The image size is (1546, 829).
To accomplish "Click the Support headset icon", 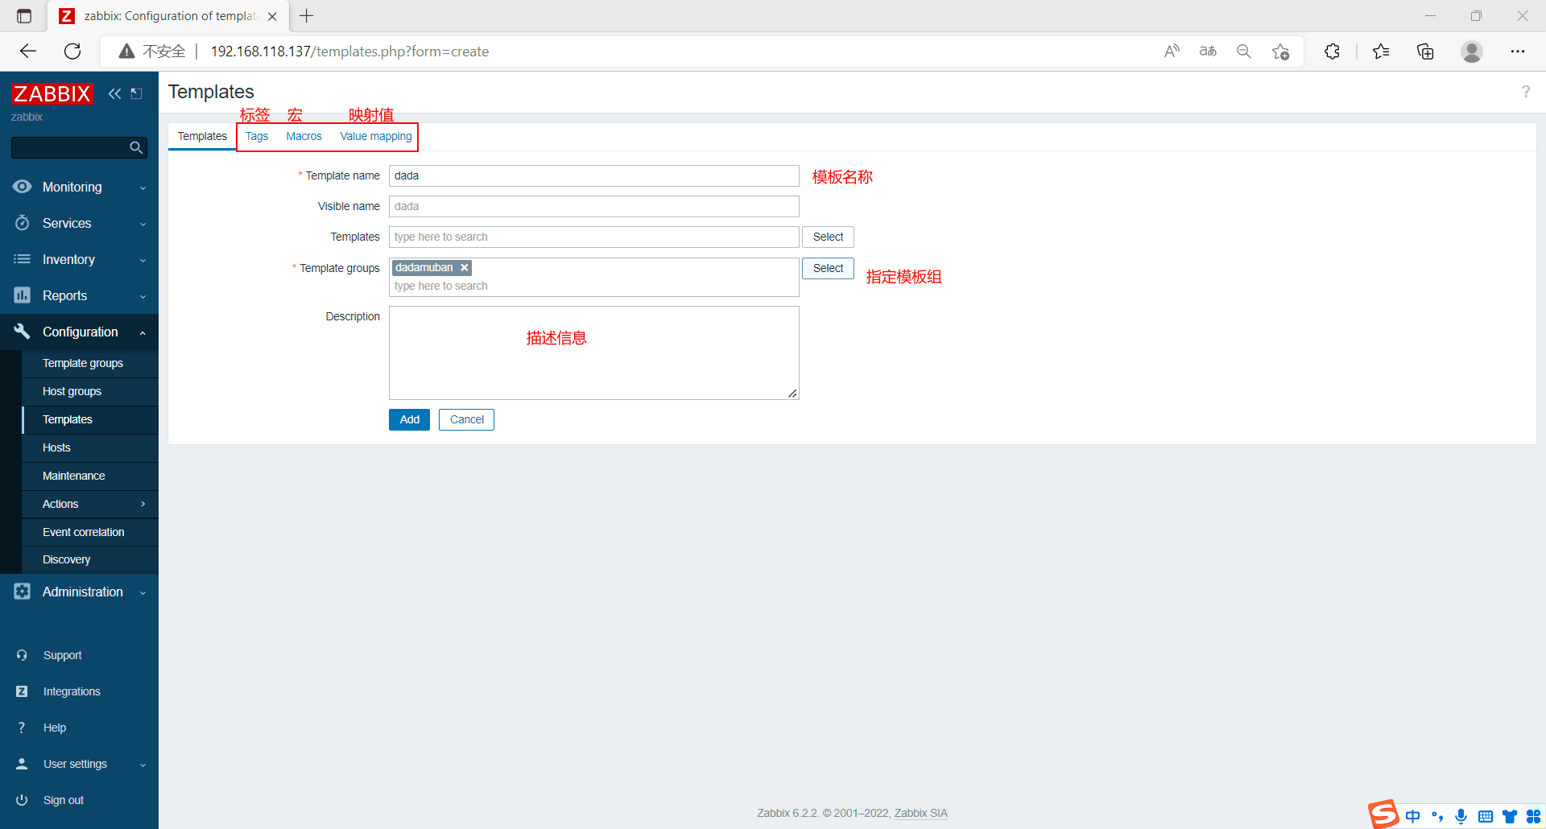I will 22,655.
